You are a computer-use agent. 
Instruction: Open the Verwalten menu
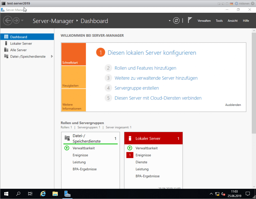(204, 21)
